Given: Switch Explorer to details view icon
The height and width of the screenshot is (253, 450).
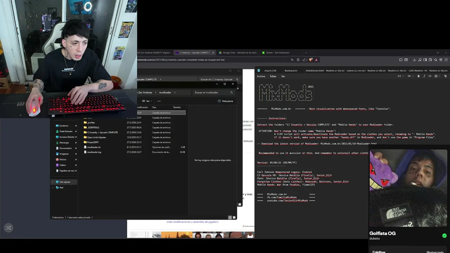Looking at the screenshot, I should point(230,218).
